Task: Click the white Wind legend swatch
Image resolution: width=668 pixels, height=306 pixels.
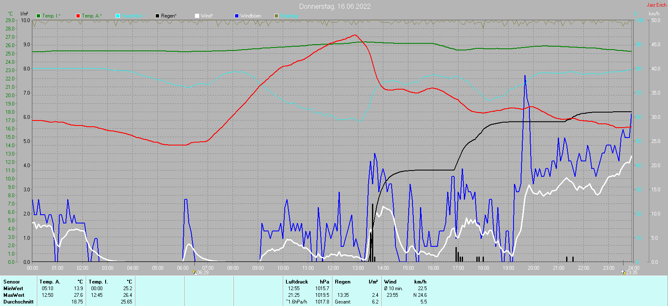Action: tap(197, 16)
